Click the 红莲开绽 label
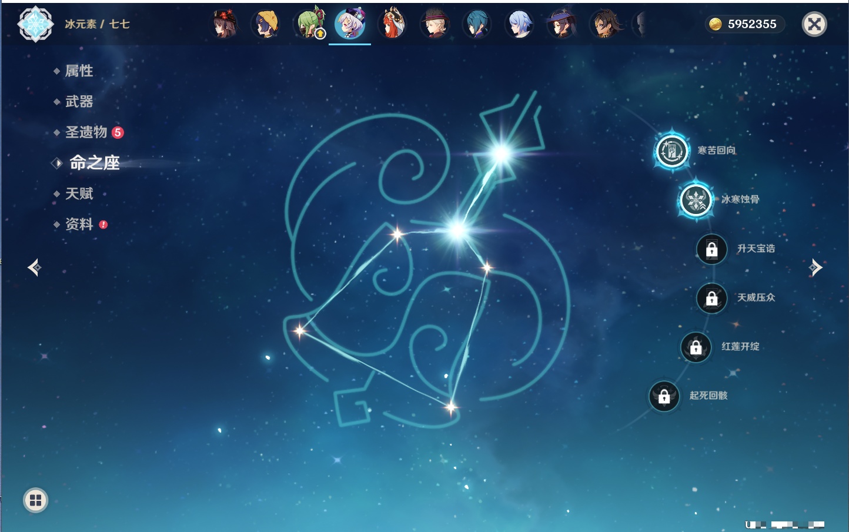 click(x=741, y=347)
